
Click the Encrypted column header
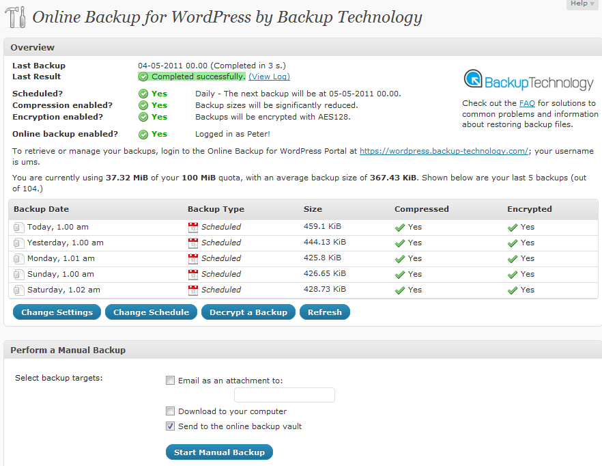(530, 209)
